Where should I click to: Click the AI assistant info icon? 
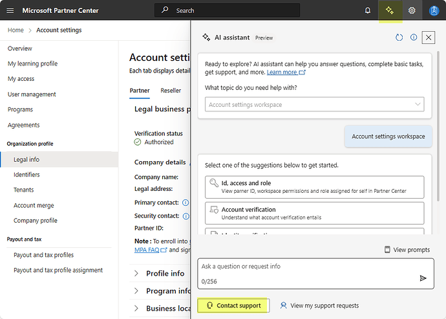coord(414,38)
